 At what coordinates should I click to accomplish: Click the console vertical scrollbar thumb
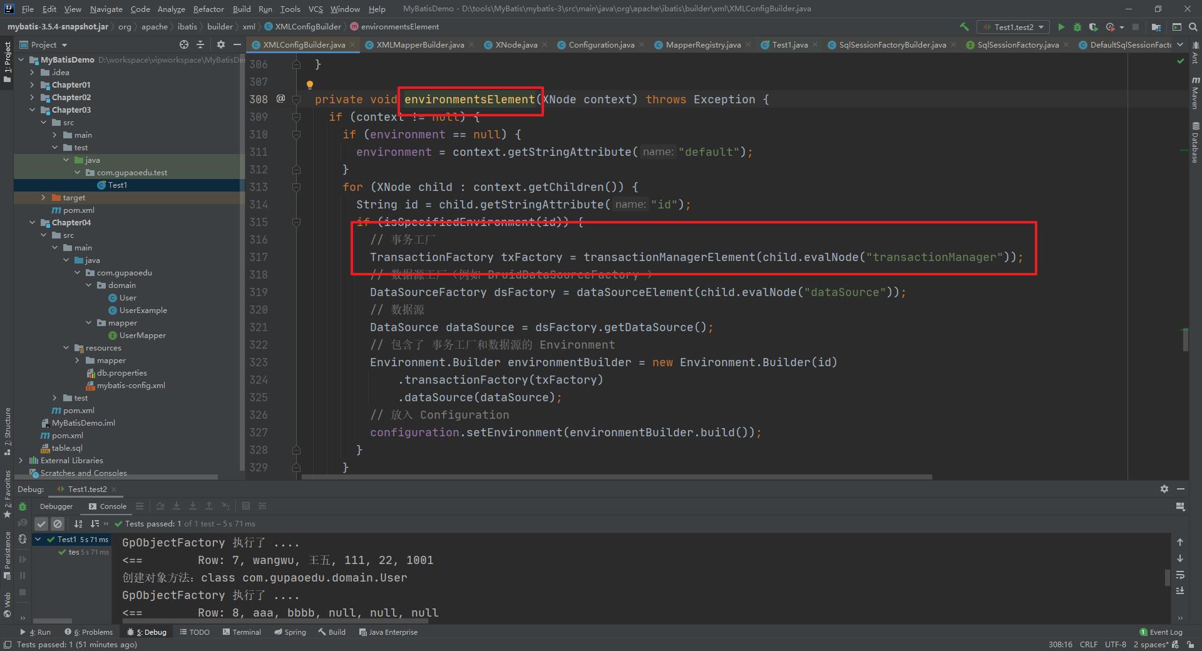point(1167,577)
